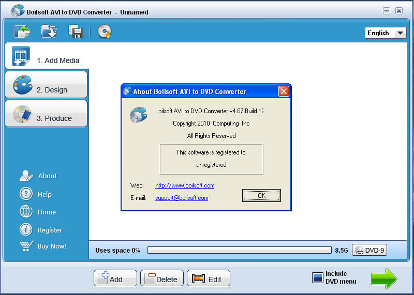Minimize the Boilsoft main window
The width and height of the screenshot is (414, 295).
387,11
